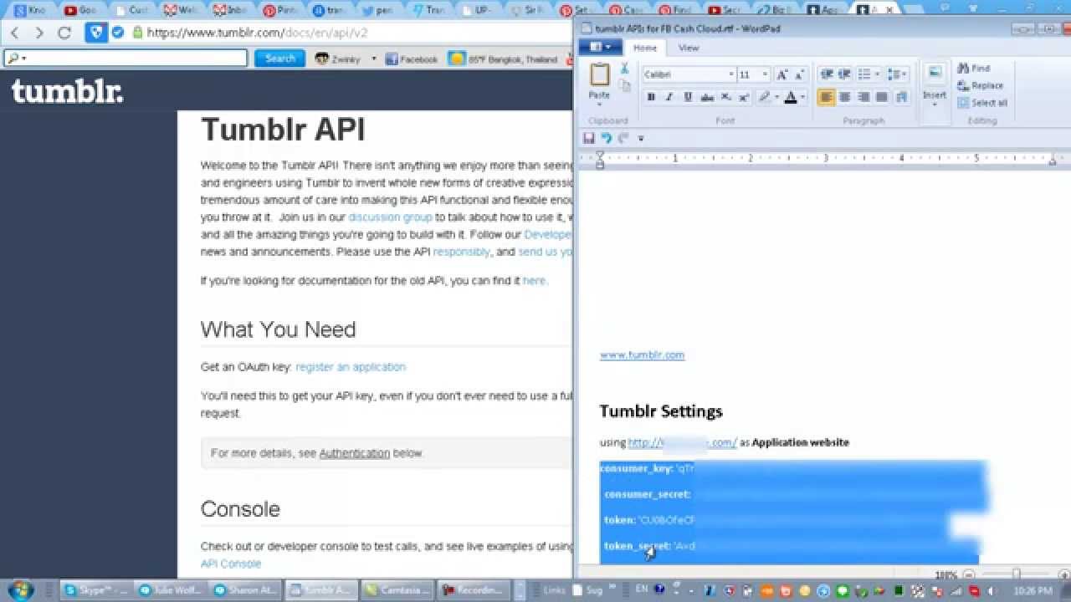The width and height of the screenshot is (1071, 602).
Task: Expand the Paste dropdown arrow
Action: pos(599,105)
